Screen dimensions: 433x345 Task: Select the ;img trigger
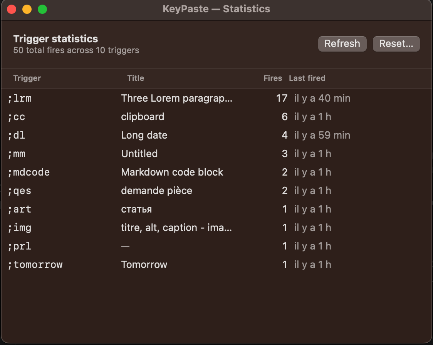click(x=20, y=228)
